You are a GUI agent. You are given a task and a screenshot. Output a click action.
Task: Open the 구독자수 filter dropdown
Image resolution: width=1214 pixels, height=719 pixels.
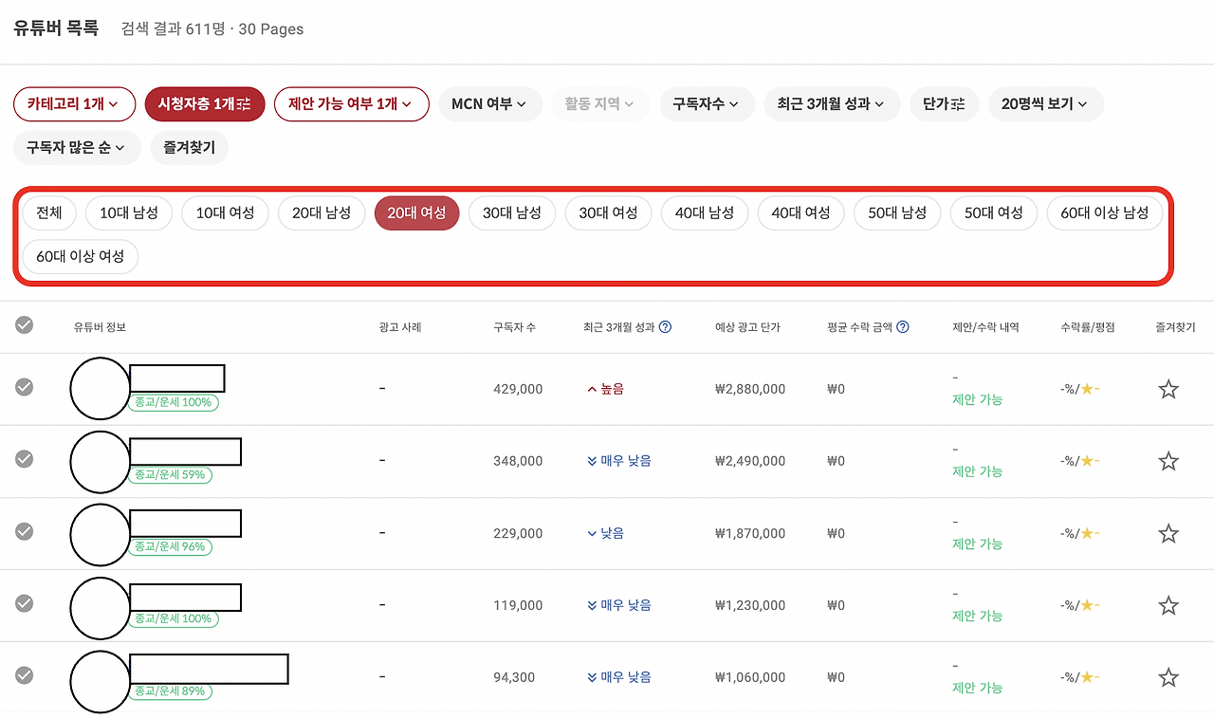tap(707, 104)
